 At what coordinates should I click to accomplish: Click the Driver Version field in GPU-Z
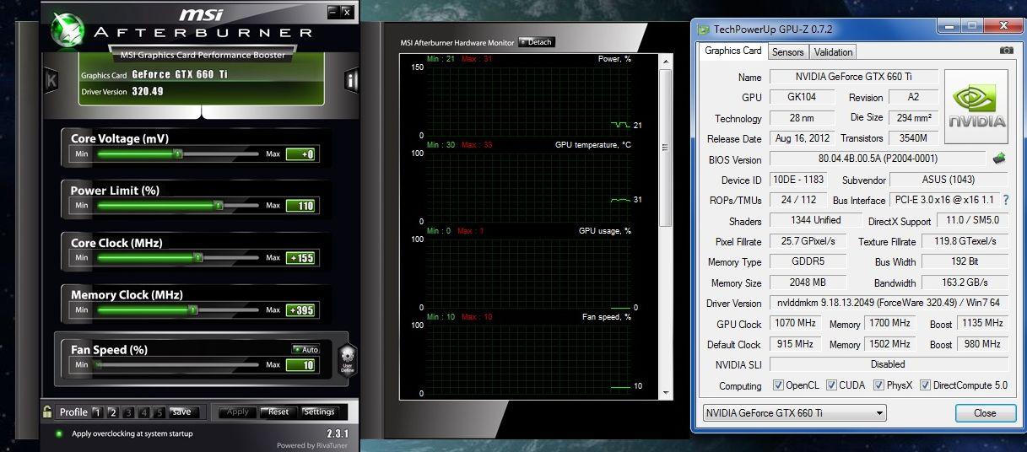pos(889,304)
